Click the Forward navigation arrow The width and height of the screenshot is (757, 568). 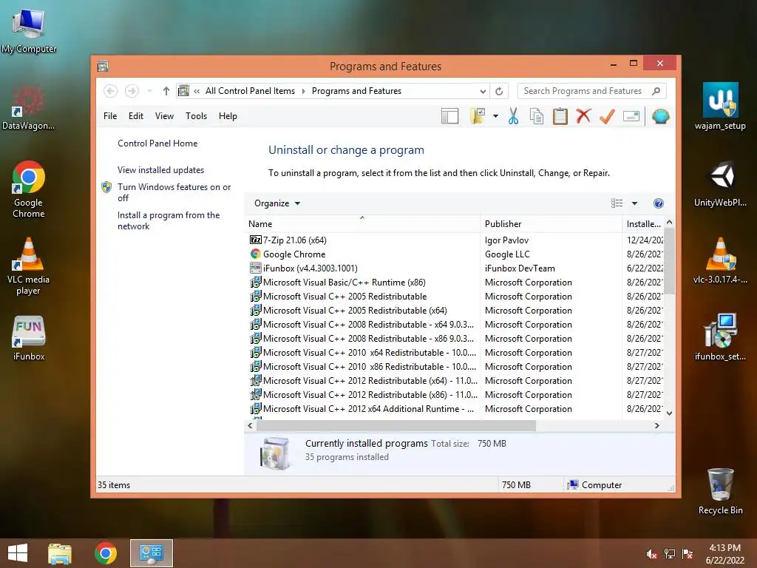[132, 91]
